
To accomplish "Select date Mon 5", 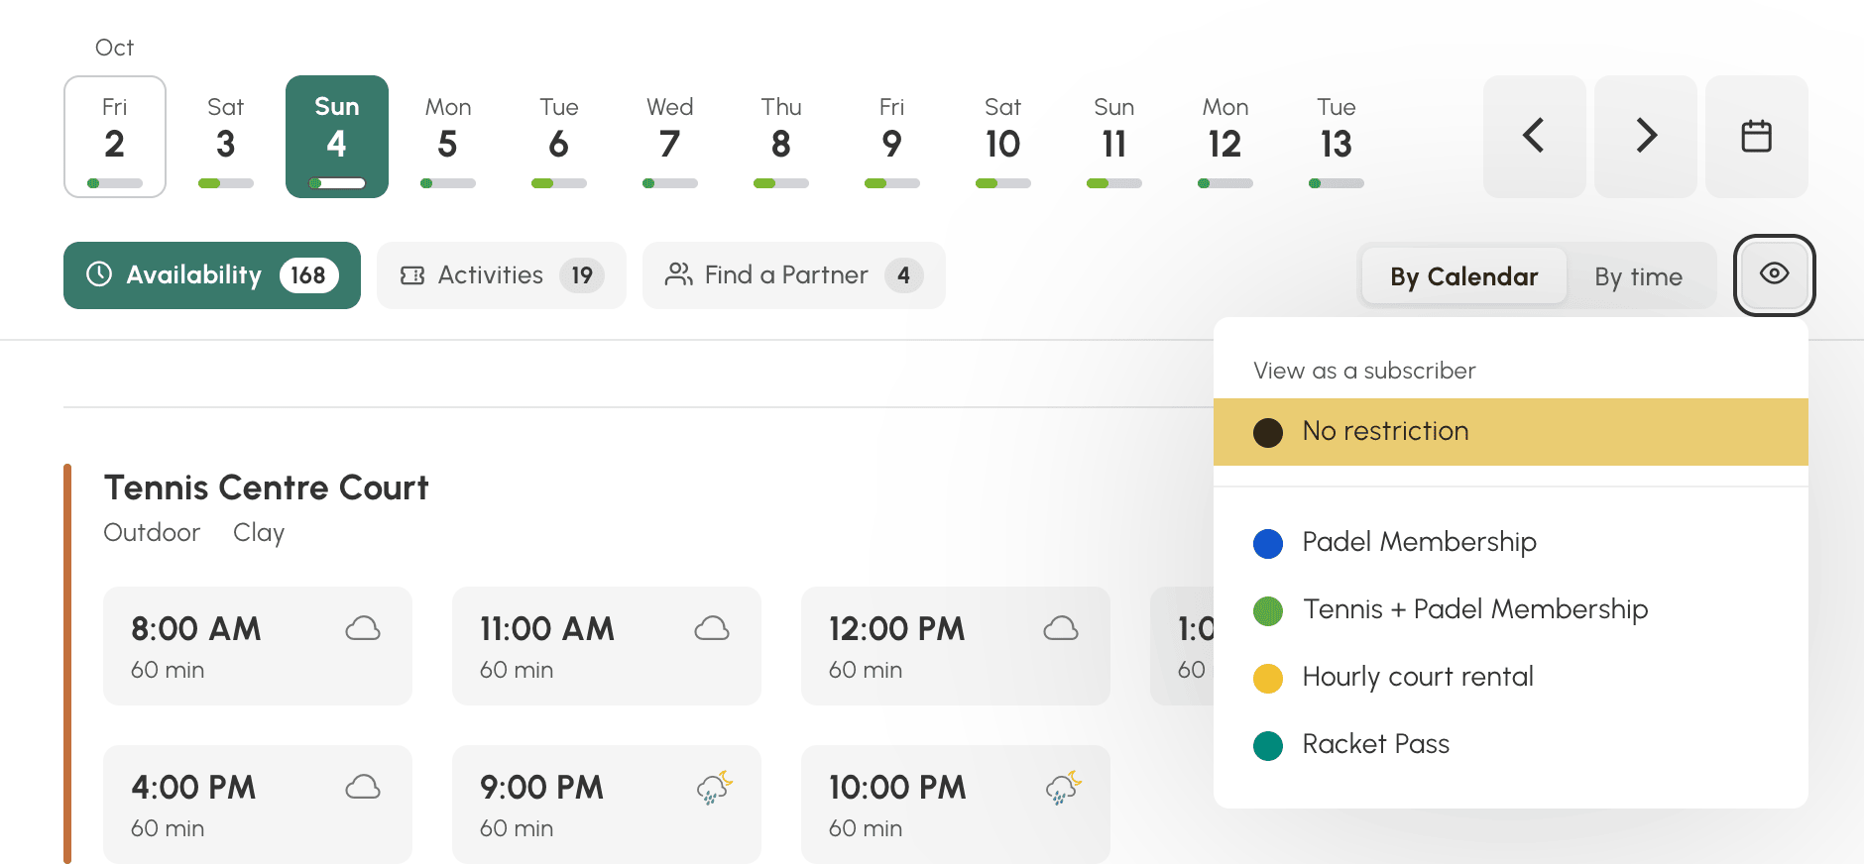I will [x=448, y=137].
